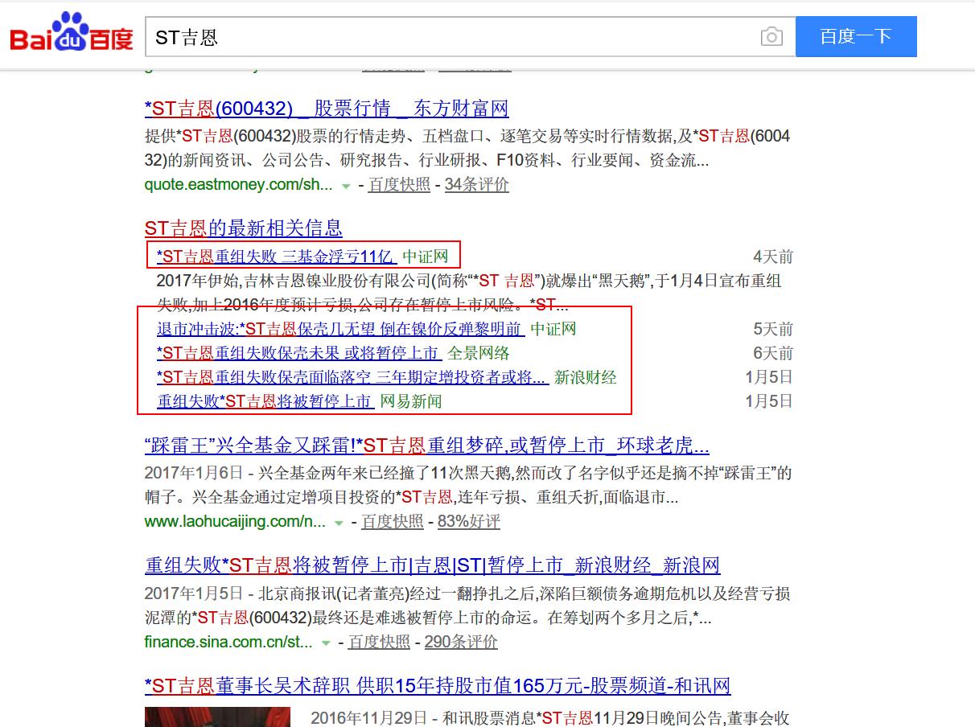Click 百度快照 under the East Money result
This screenshot has width=975, height=727.
tap(399, 184)
